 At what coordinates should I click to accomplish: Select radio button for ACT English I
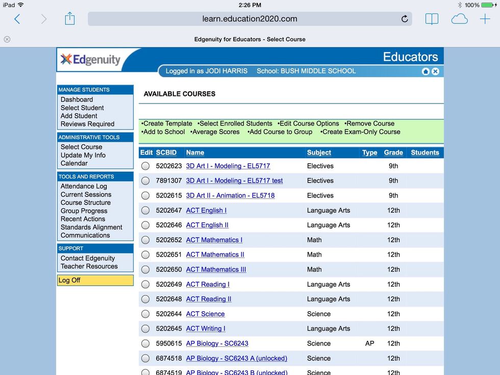click(145, 210)
